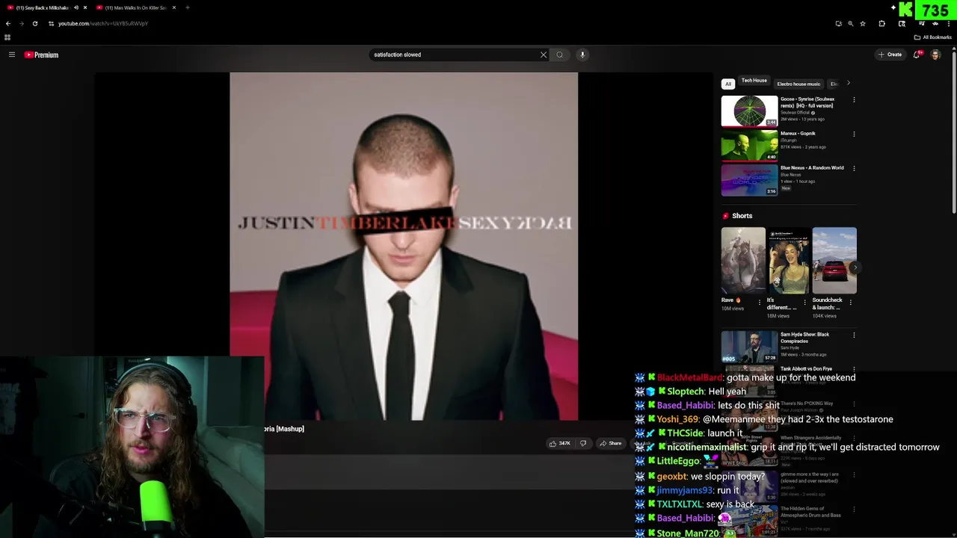
Task: Dislike the video with thumbs down
Action: (x=583, y=443)
